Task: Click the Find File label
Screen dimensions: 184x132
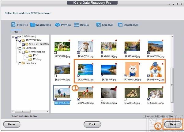Action: coord(23,25)
